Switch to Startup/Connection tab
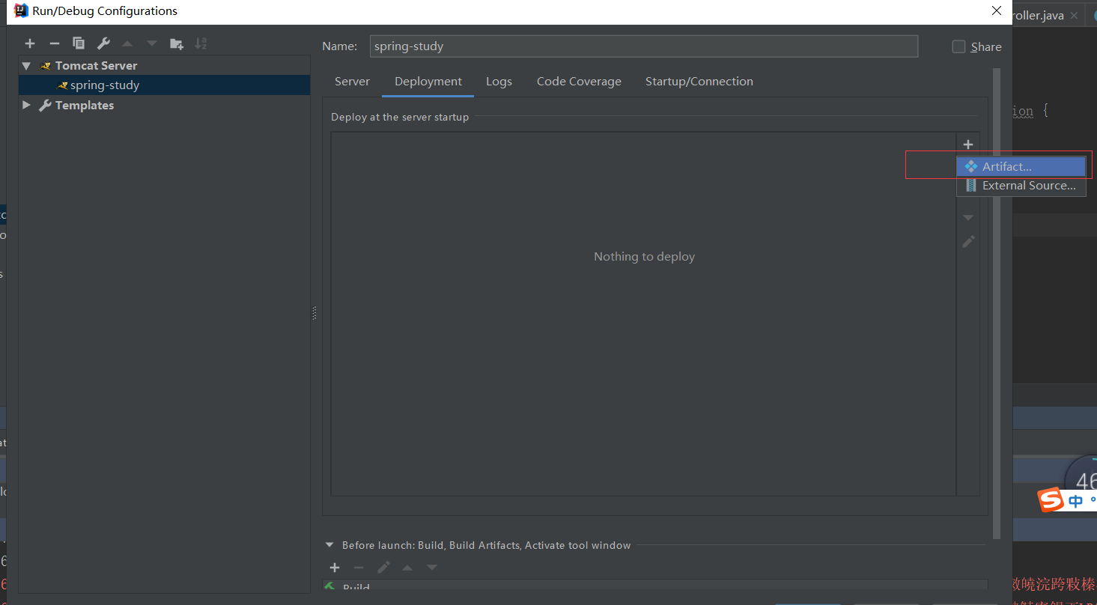This screenshot has height=605, width=1097. coord(699,82)
